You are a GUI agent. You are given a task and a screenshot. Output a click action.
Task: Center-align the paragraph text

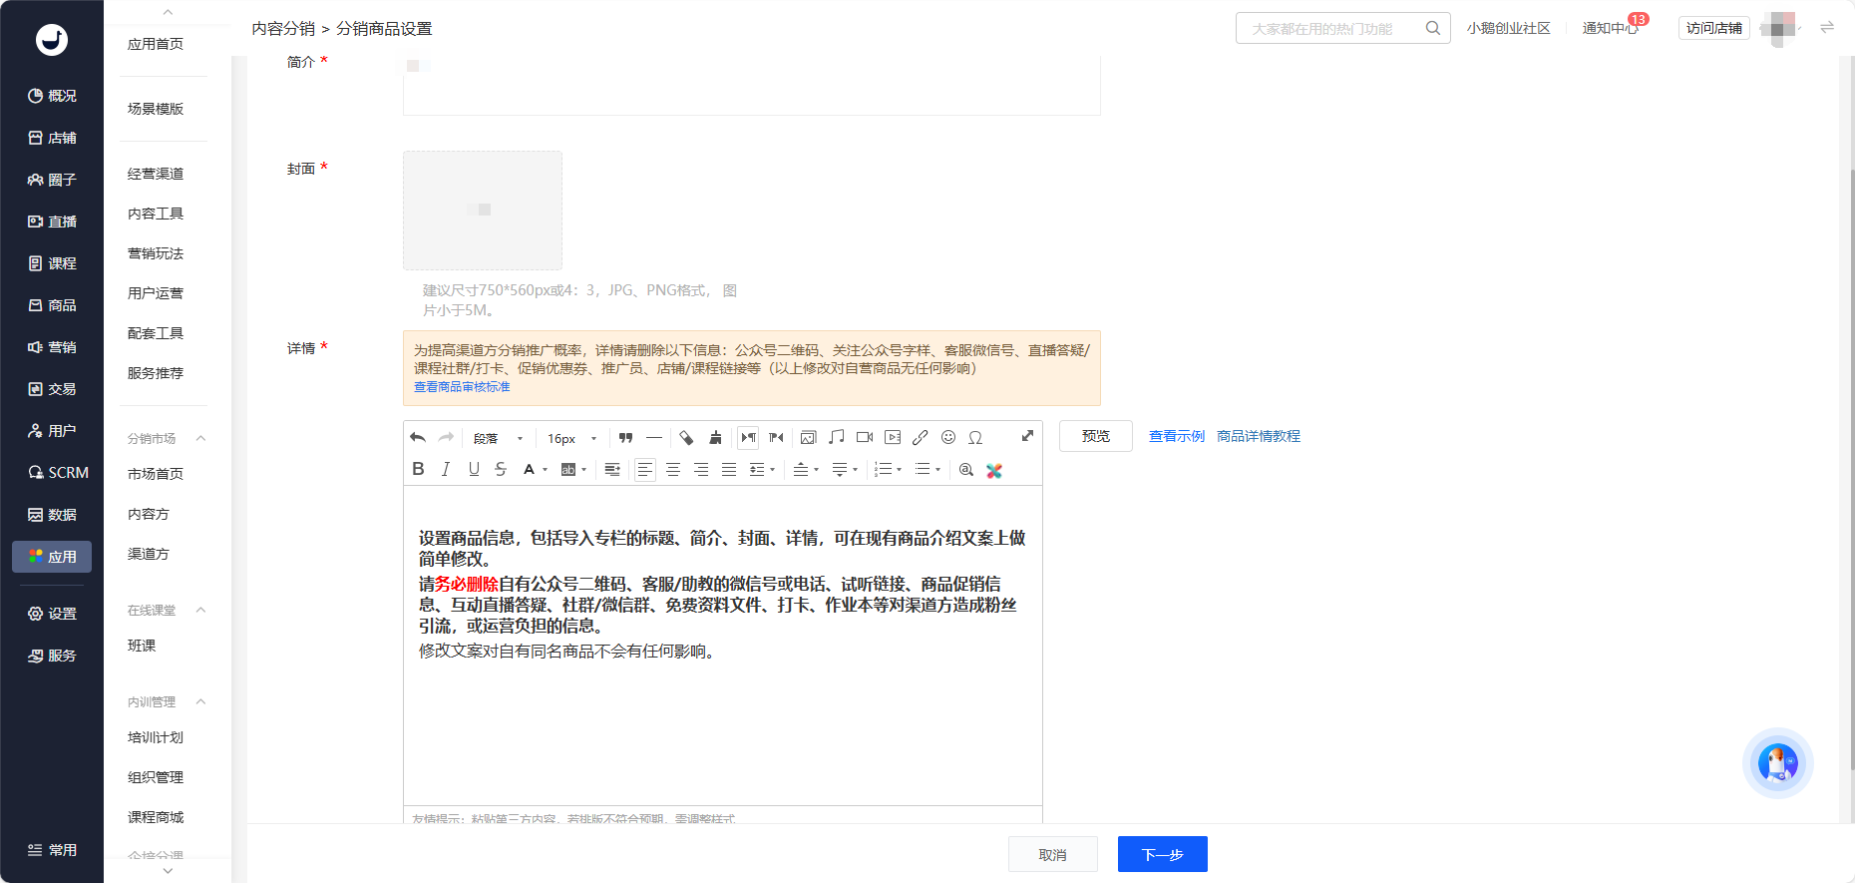[673, 469]
